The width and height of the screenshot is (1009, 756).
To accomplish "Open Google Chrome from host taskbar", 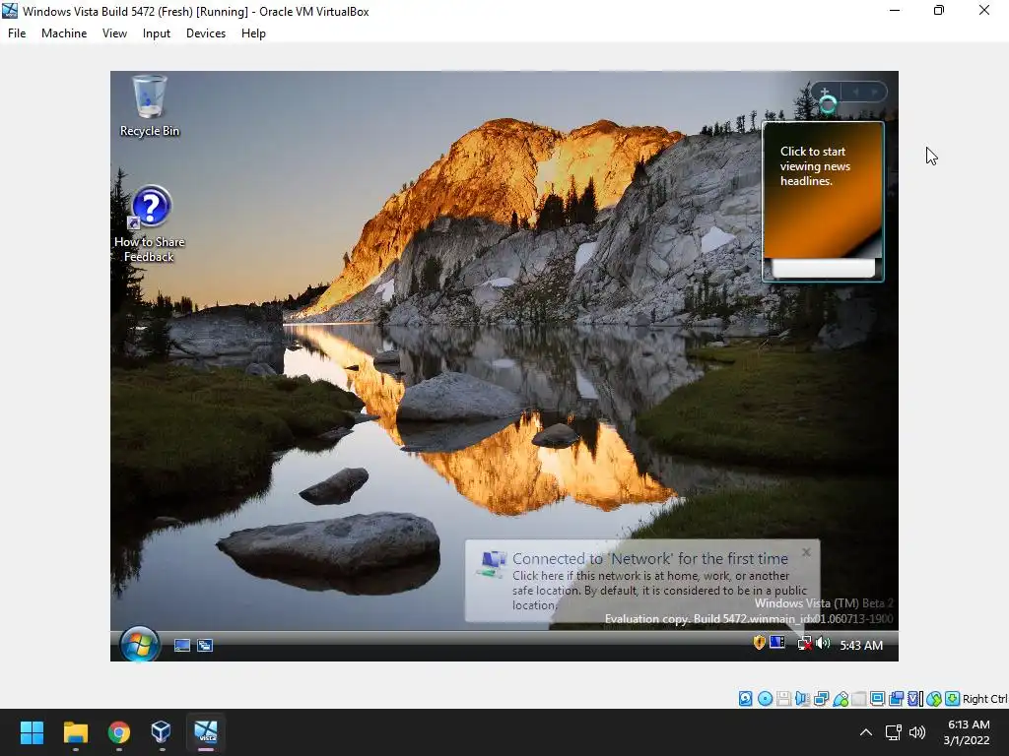I will [x=118, y=732].
